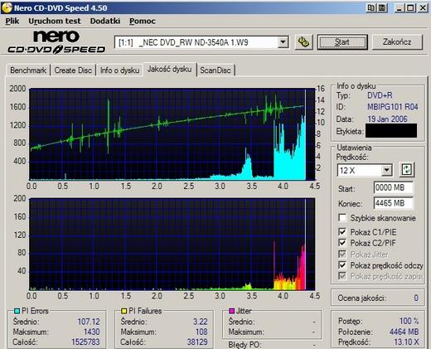Open the Dodatki menu
Image resolution: width=431 pixels, height=349 pixels.
pyautogui.click(x=105, y=21)
